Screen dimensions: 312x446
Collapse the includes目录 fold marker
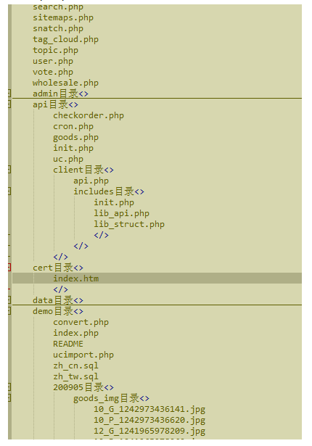pos(9,191)
